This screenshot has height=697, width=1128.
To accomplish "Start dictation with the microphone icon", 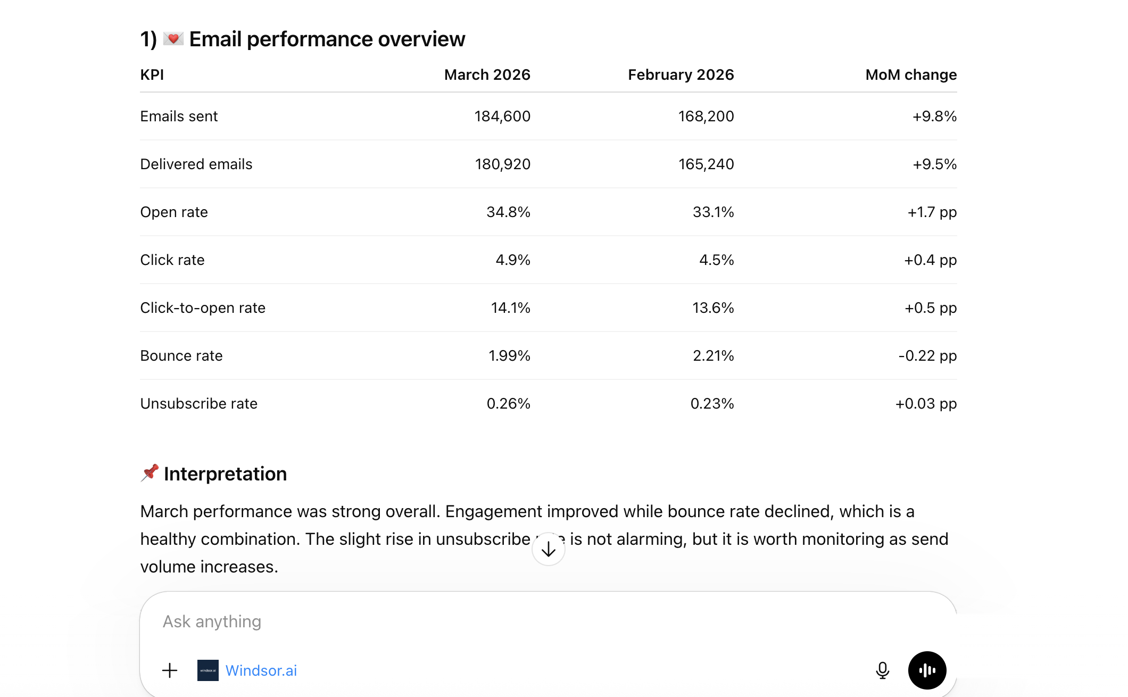I will [x=882, y=670].
